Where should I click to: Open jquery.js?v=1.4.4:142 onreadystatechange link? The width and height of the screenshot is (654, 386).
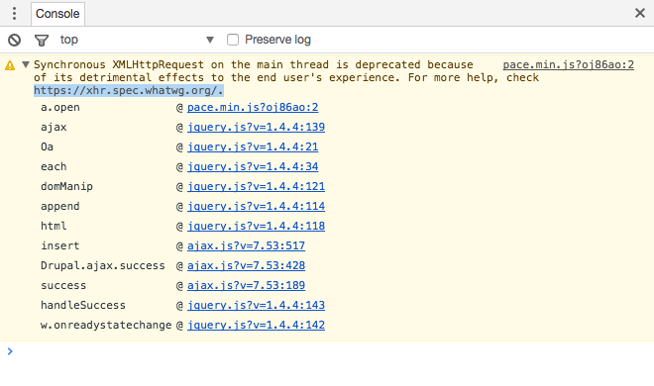coord(256,326)
